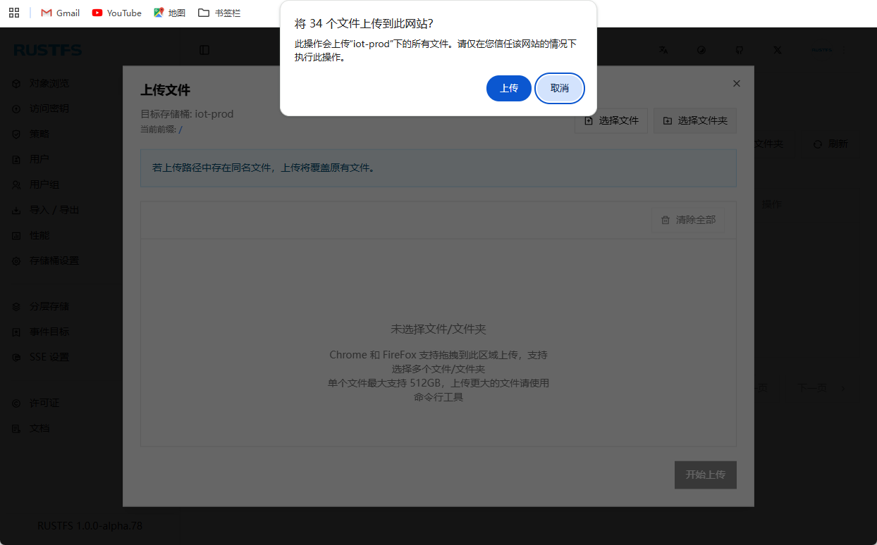Screen dimensions: 877x545
Task: Open SSE 设置 in the sidebar
Action: pos(41,357)
